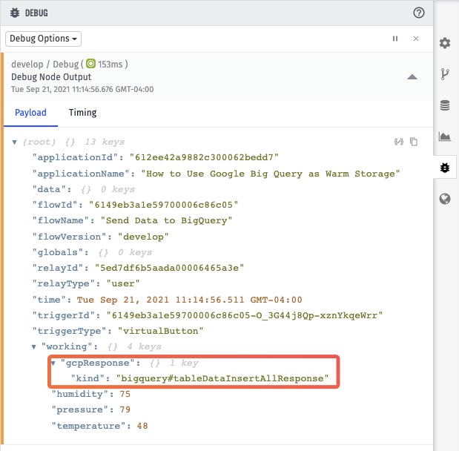
Task: Click the bug icon beside DEBUG title
Action: point(15,13)
